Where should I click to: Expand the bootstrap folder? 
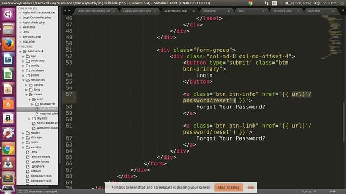tap(23, 61)
